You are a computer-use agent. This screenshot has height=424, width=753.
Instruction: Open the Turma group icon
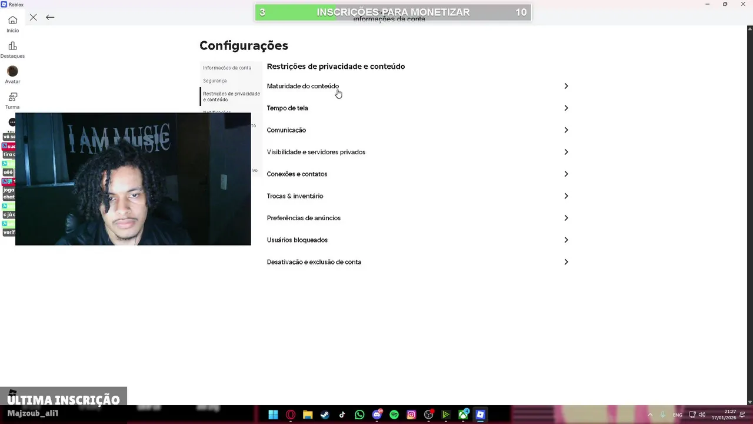point(12,97)
